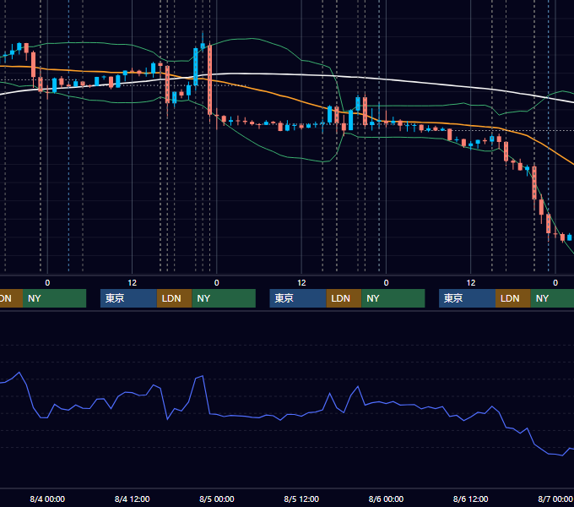Click the 東京 session band before 8/6 12:00

(x=467, y=298)
